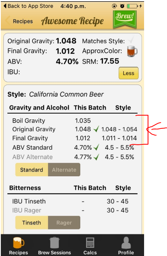The width and height of the screenshot is (167, 256).
Task: Tap the Original Gravity 1.048 summary value
Action: pyautogui.click(x=66, y=41)
